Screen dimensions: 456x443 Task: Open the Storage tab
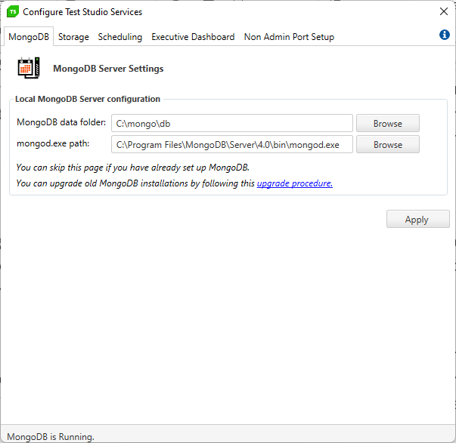(73, 37)
